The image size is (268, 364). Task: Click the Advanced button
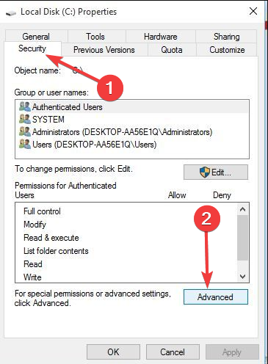click(x=216, y=297)
